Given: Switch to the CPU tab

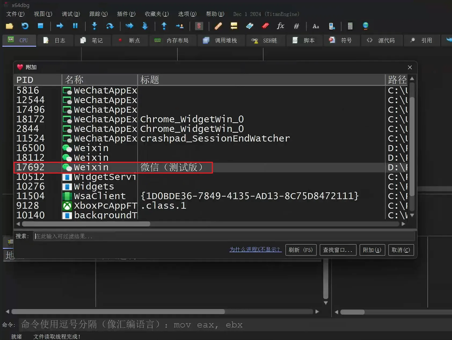Looking at the screenshot, I should (19, 40).
